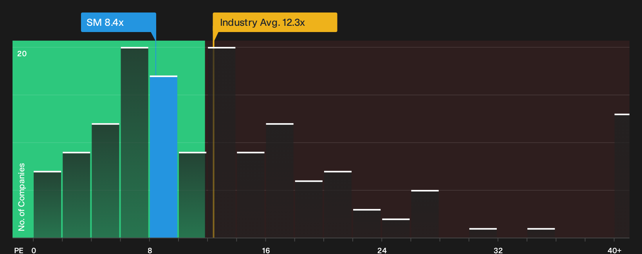Select the green bar at PE 10-12
Viewport: 642px width, 254px height.
pos(192,195)
